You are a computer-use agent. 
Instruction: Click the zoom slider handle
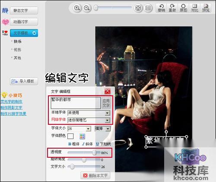tap(96, 8)
